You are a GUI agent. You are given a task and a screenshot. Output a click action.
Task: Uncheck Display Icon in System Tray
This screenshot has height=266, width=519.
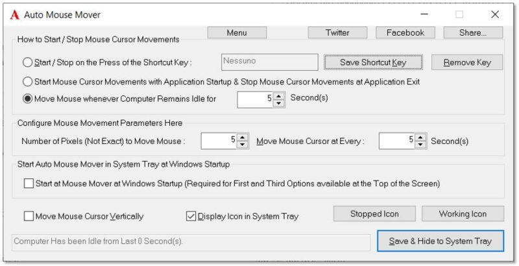pyautogui.click(x=191, y=217)
